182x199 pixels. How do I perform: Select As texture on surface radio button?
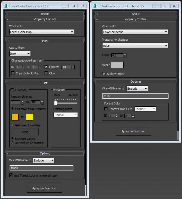pyautogui.click(x=12, y=143)
